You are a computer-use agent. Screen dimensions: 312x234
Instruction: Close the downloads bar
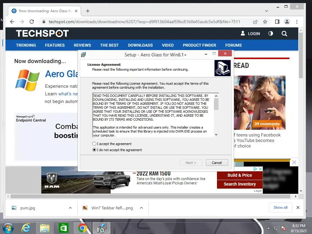(298, 207)
